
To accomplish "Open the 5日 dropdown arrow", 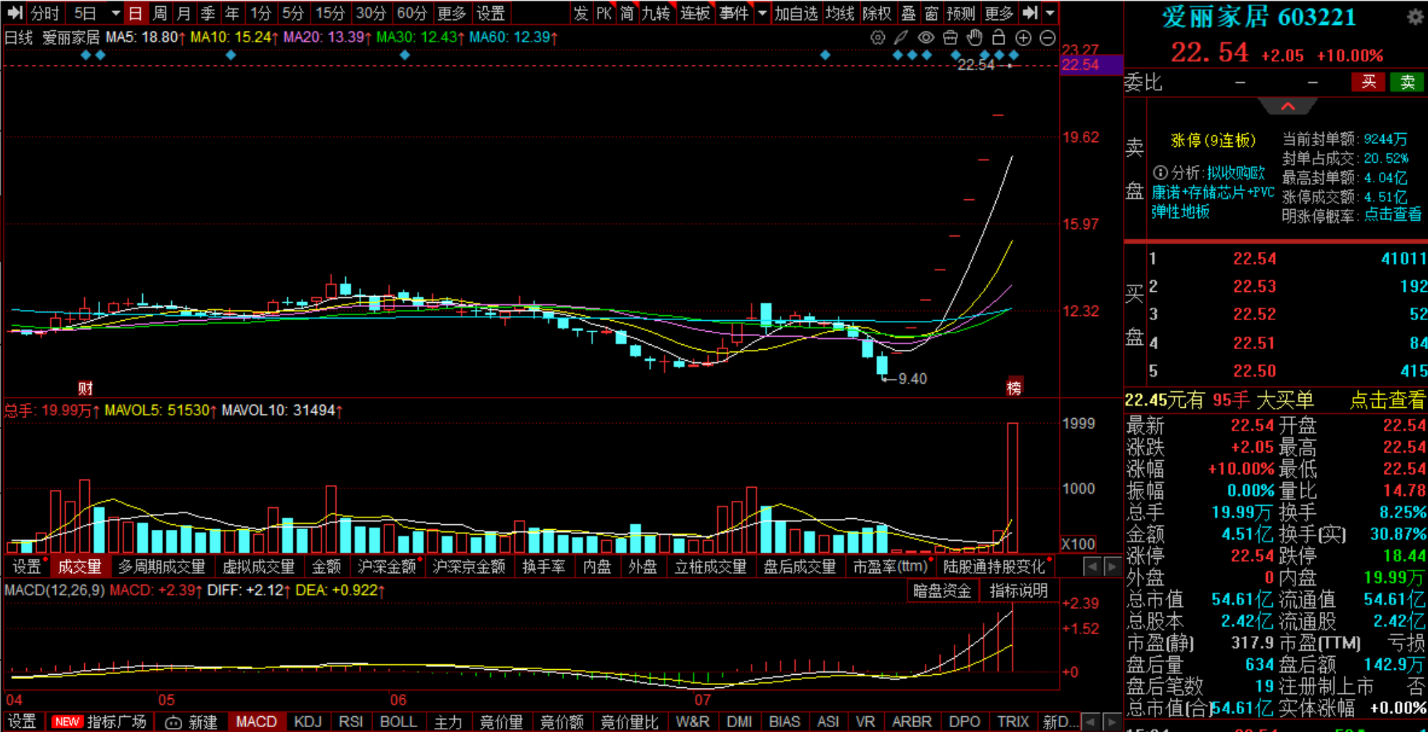I will (x=115, y=13).
